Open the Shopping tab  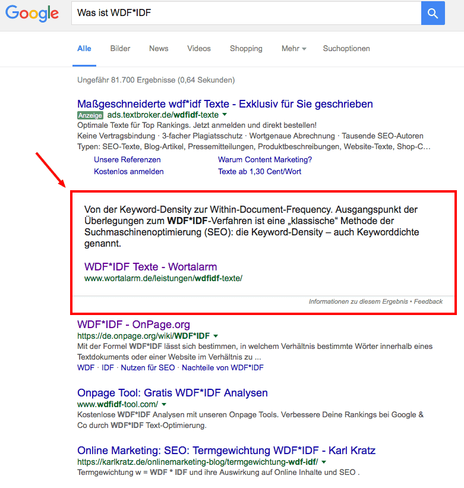[x=246, y=49]
